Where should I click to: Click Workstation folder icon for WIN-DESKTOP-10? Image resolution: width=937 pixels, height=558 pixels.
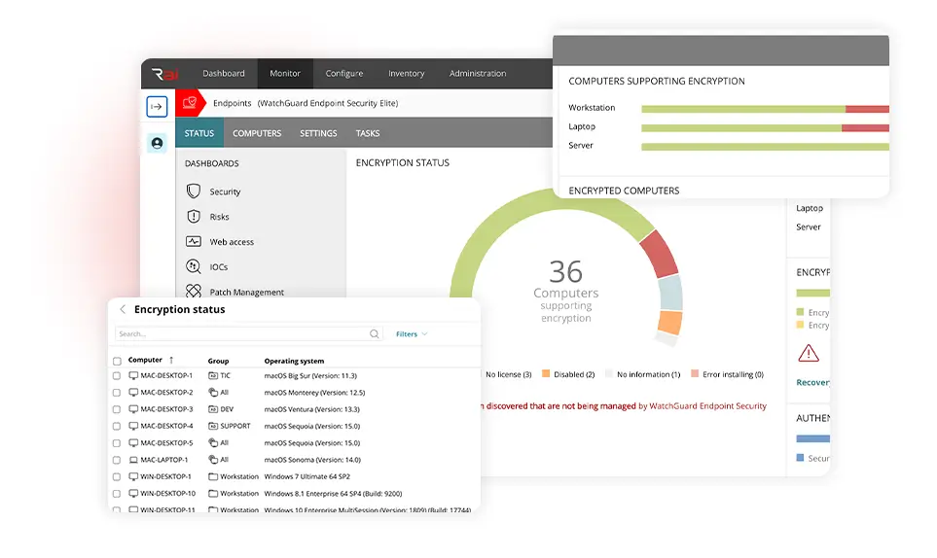(x=213, y=493)
